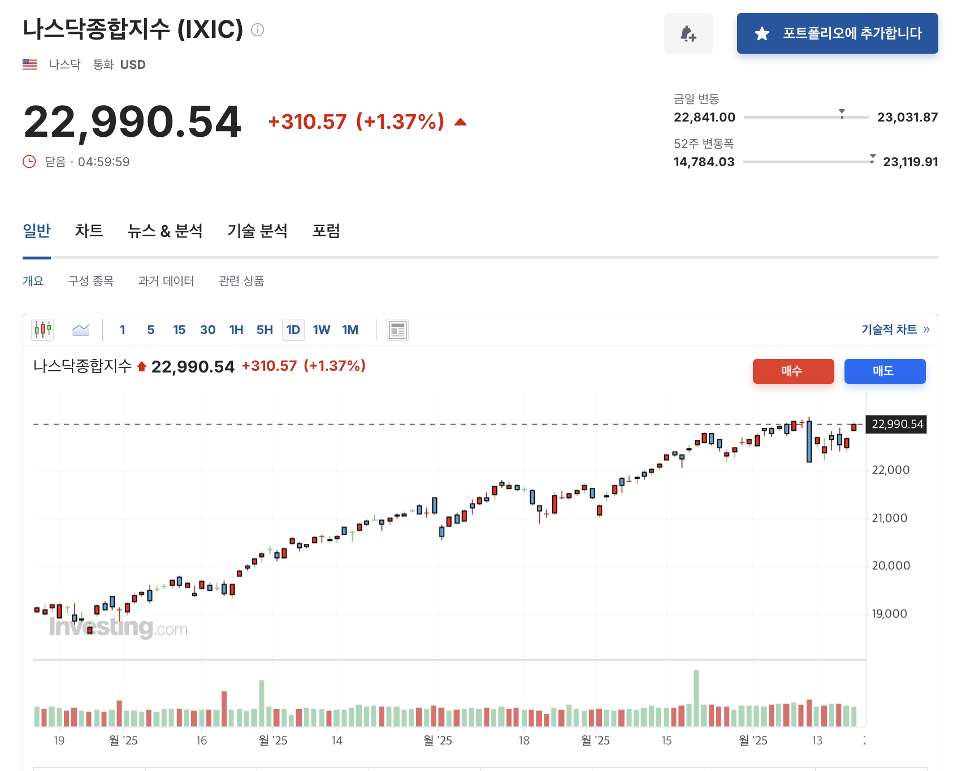Switch to the area chart style icon

click(80, 330)
